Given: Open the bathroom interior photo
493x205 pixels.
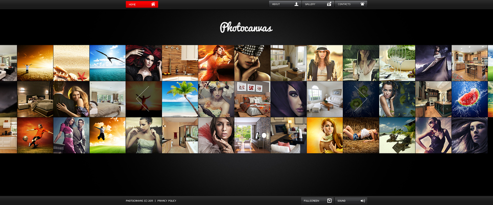Looking at the screenshot, I should click(180, 135).
